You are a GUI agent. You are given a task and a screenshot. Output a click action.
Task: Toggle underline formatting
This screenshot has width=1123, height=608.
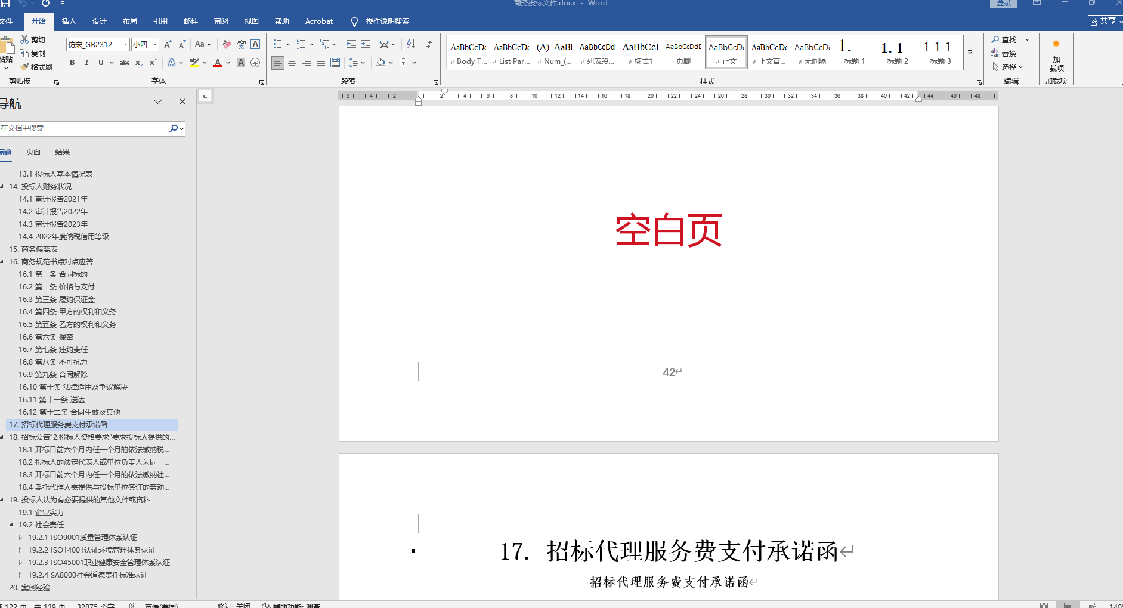point(101,63)
